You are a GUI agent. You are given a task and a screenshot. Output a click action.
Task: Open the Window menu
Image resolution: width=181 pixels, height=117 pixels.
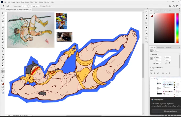47,2
